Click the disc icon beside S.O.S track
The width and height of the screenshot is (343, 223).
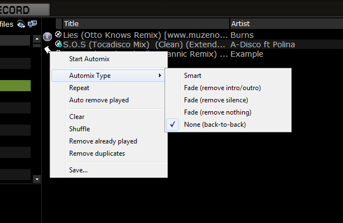(x=59, y=44)
